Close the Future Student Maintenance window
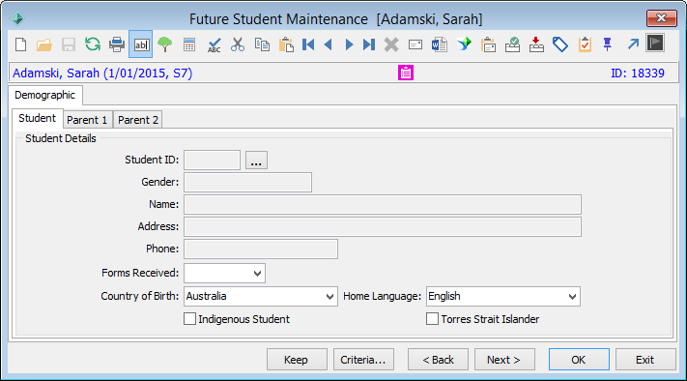 662,18
